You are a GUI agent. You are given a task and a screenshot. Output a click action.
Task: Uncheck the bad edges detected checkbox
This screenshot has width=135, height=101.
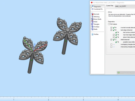coord(111,30)
